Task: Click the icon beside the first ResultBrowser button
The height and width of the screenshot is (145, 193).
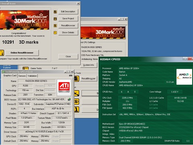Action: pos(55,26)
